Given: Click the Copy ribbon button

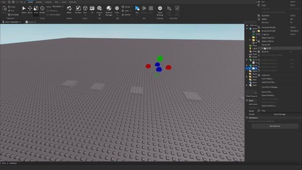Looking at the screenshot, I should point(12,7).
